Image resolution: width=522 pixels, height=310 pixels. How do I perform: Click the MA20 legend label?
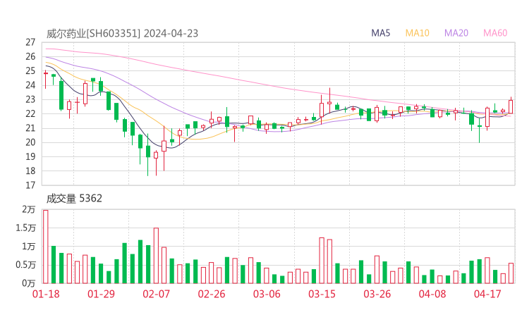(456, 33)
